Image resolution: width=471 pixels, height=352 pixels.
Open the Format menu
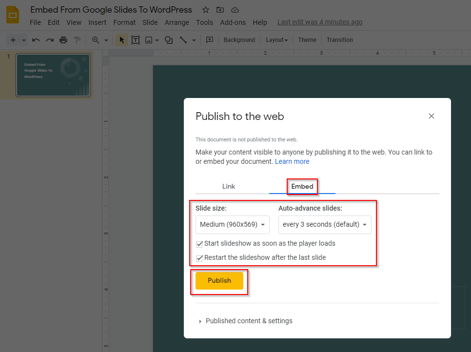(124, 22)
